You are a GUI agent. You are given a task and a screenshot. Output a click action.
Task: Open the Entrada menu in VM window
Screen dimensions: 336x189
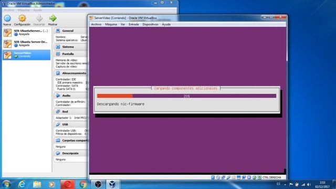coord(134,25)
